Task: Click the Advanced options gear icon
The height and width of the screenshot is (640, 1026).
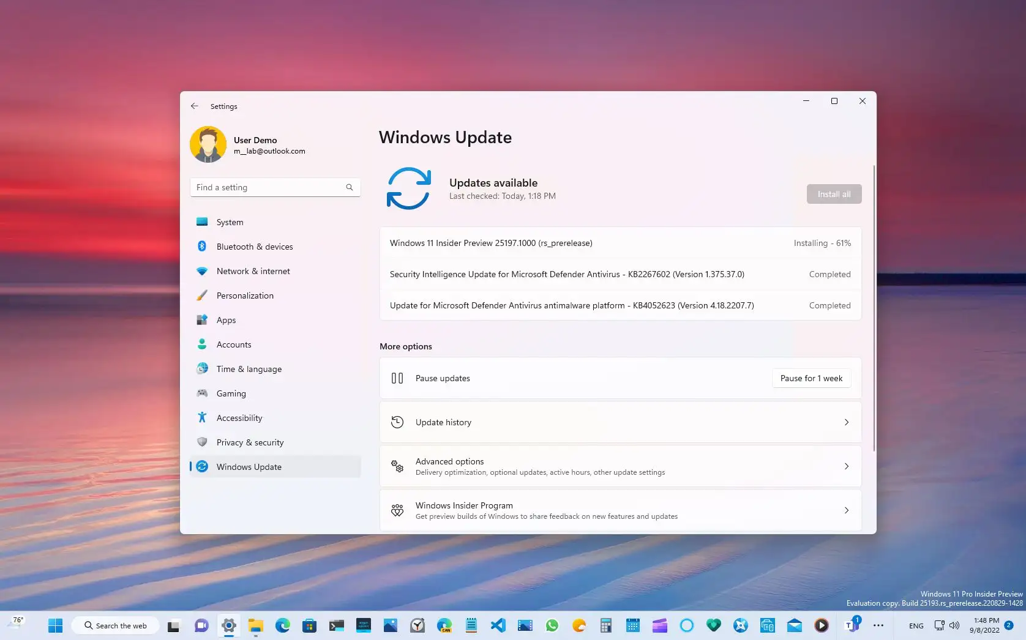Action: tap(397, 466)
